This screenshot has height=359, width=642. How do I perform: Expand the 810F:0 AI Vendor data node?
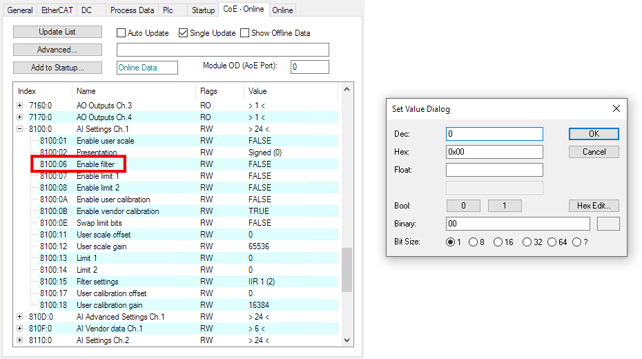[19, 329]
